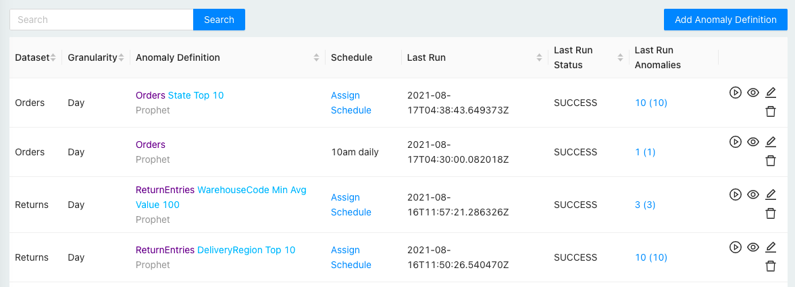The image size is (795, 287).
Task: Click Returns dataset cell in DeliveryRegion row
Action: 32,257
